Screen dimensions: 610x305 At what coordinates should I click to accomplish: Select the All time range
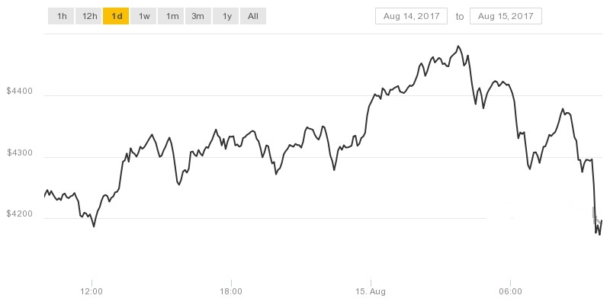click(253, 16)
